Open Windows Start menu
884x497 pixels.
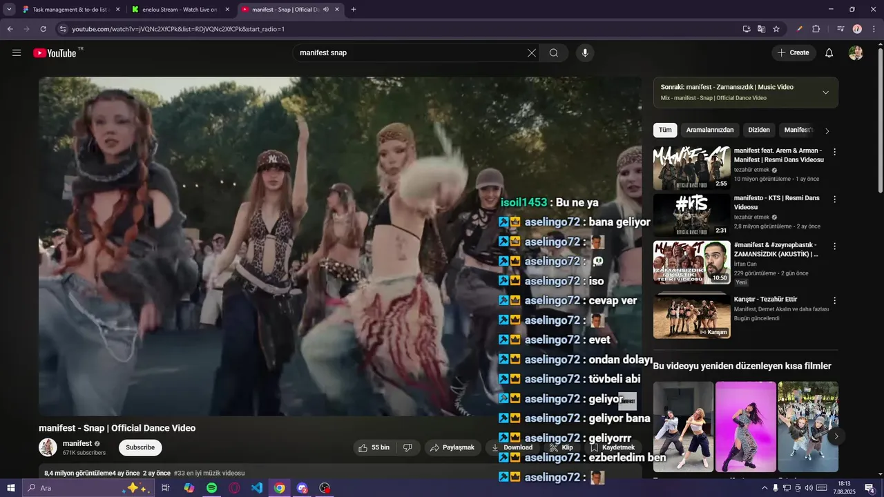point(10,488)
